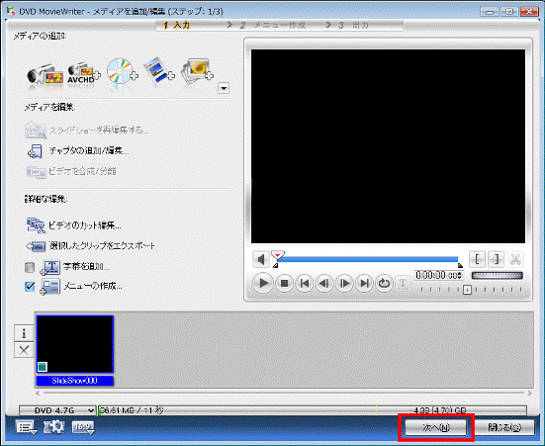Click the disc capacity usage bar
This screenshot has width=545, height=446.
313,410
